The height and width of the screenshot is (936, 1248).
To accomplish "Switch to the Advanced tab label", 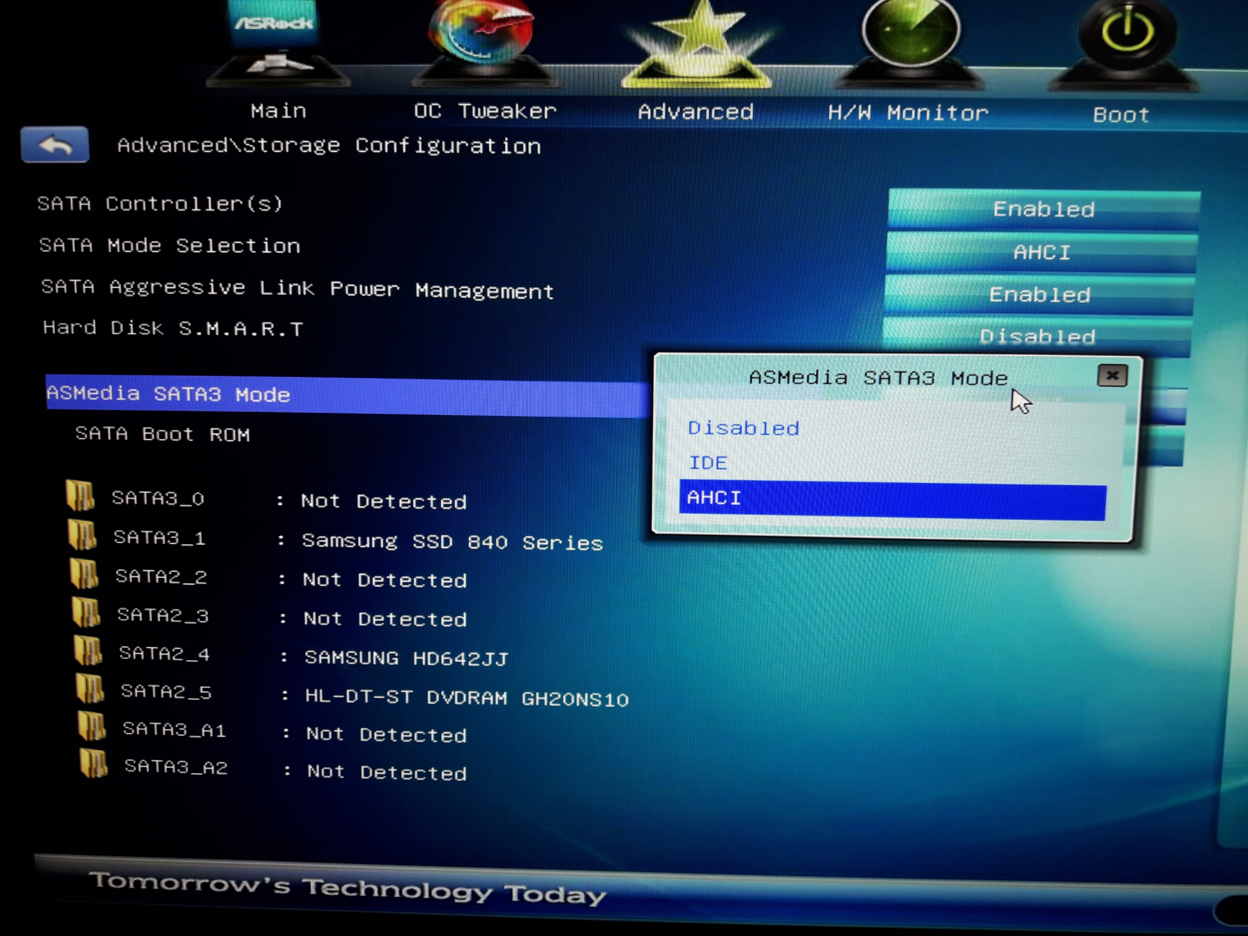I will coord(696,112).
